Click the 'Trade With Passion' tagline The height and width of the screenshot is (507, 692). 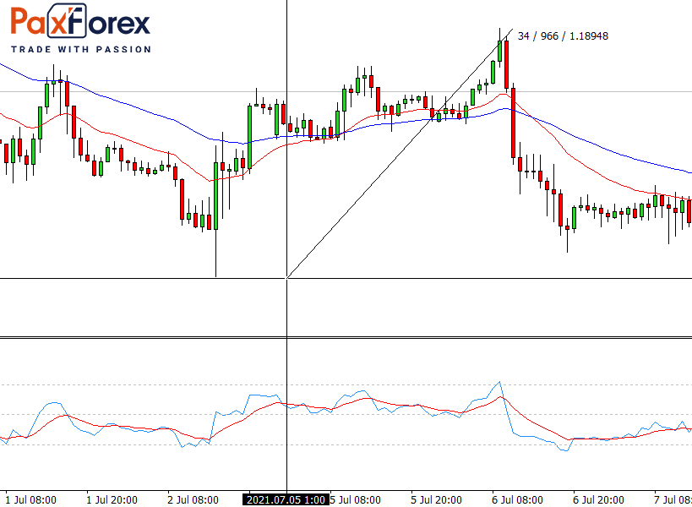pyautogui.click(x=81, y=49)
